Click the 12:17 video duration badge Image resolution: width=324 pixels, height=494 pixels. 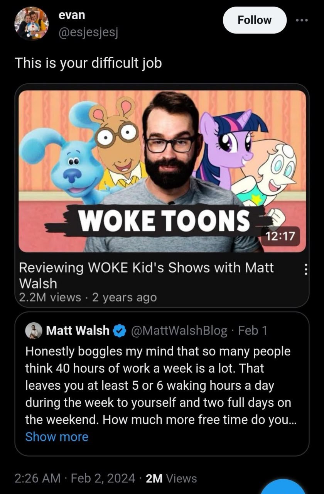coord(280,237)
